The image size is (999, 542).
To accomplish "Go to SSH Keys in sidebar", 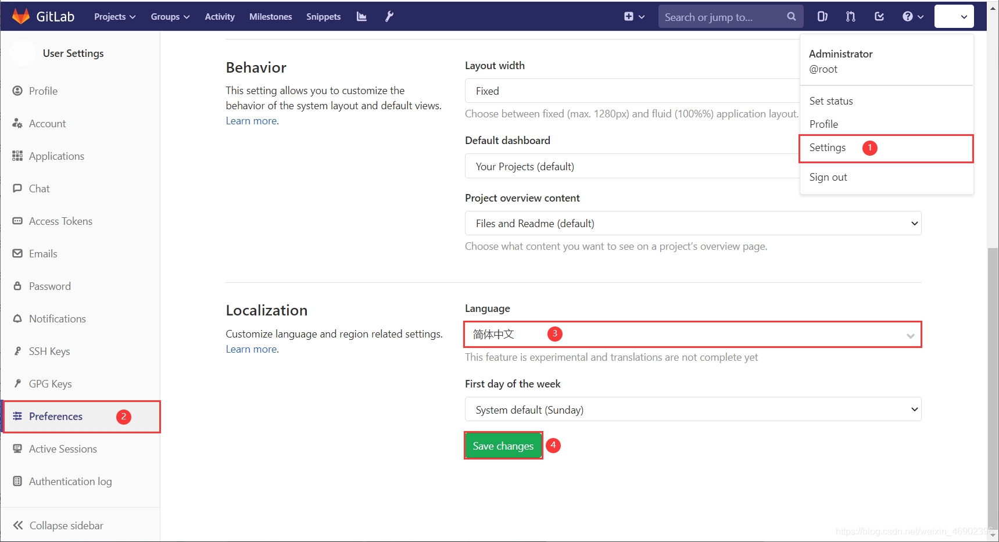I will [49, 351].
